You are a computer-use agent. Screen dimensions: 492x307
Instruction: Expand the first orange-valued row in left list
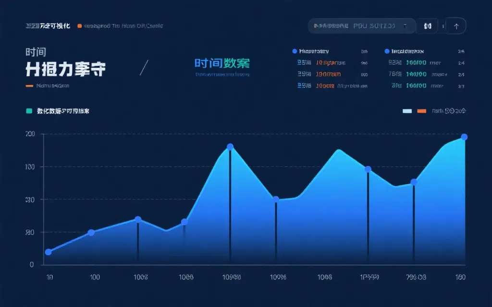330,62
